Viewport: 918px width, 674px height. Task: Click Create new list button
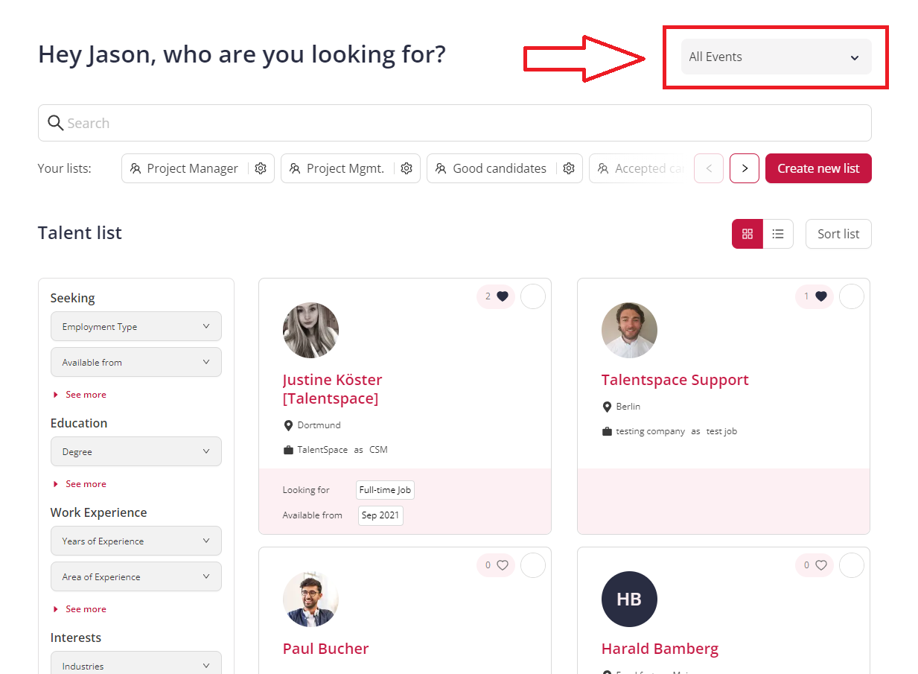[818, 168]
